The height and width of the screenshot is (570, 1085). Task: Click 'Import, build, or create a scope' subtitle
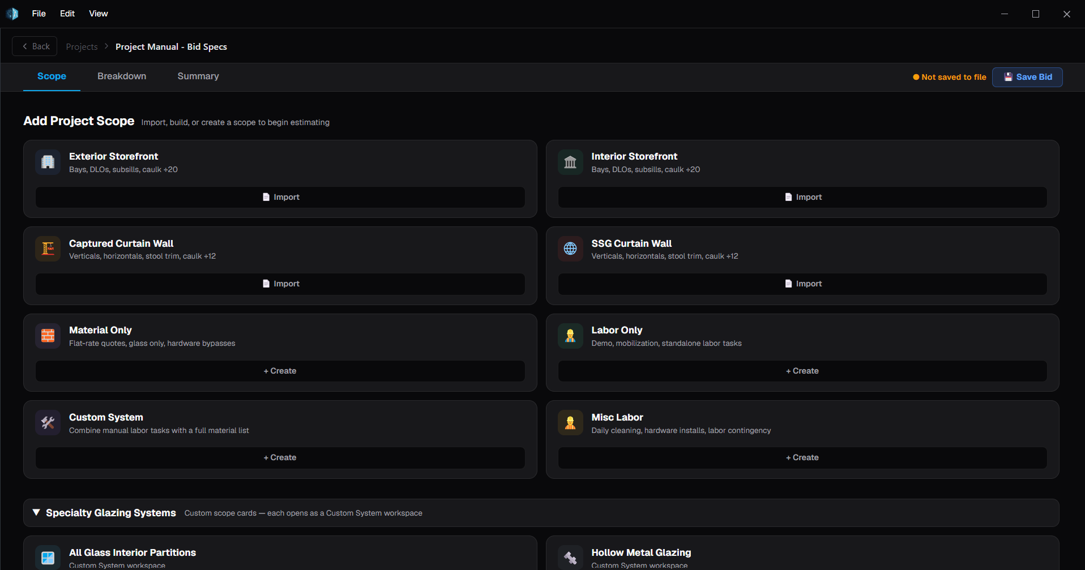[235, 122]
